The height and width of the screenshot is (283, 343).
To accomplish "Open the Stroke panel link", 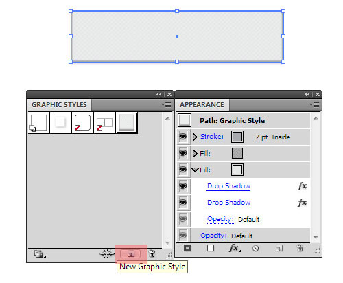I will [x=212, y=137].
